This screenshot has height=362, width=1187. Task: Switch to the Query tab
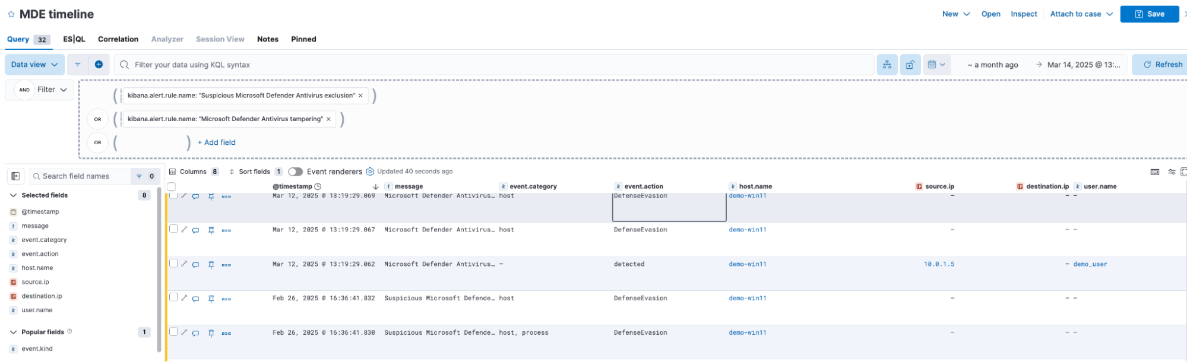tap(28, 39)
